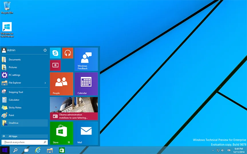247x154 pixels.
Task: Open Task View on the taskbar
Action: tap(26, 150)
